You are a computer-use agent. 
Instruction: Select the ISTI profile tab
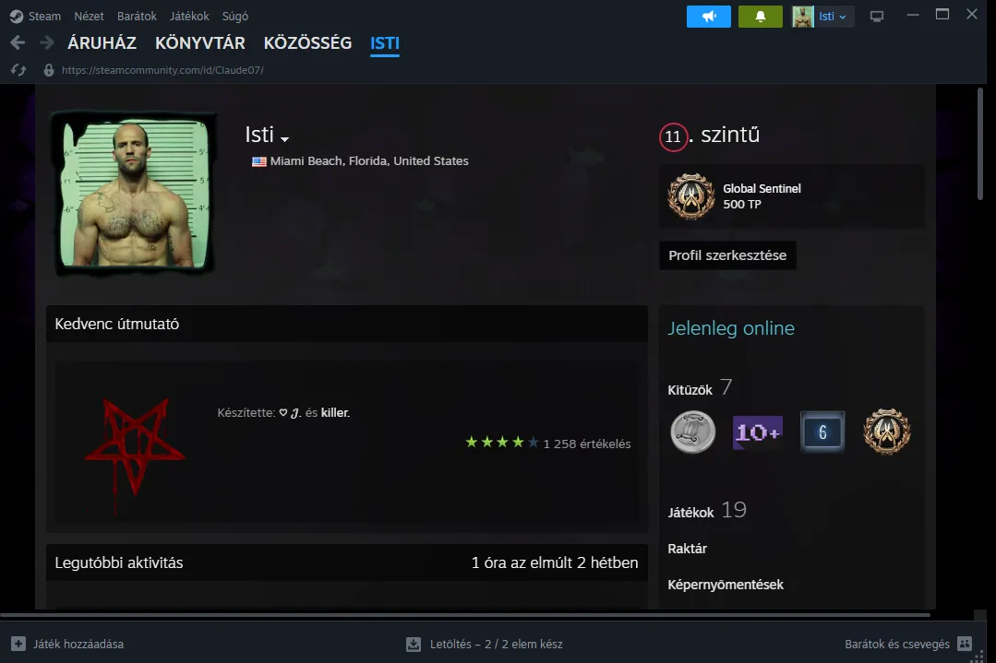[385, 42]
